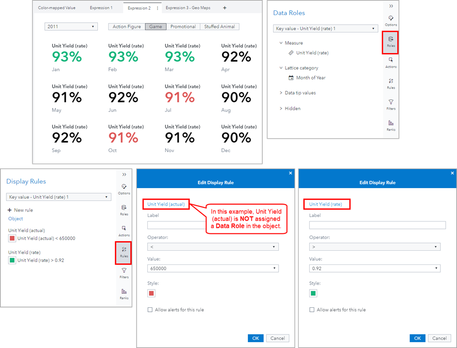The image size is (457, 348).
Task: Click the green Style swatch in dialog
Action: click(313, 293)
